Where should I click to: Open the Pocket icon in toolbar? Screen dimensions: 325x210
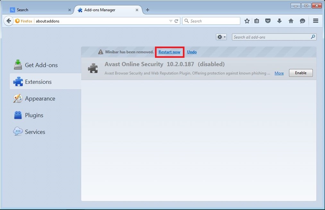268,21
